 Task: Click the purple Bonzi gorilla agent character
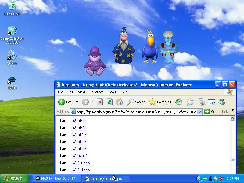(x=95, y=61)
